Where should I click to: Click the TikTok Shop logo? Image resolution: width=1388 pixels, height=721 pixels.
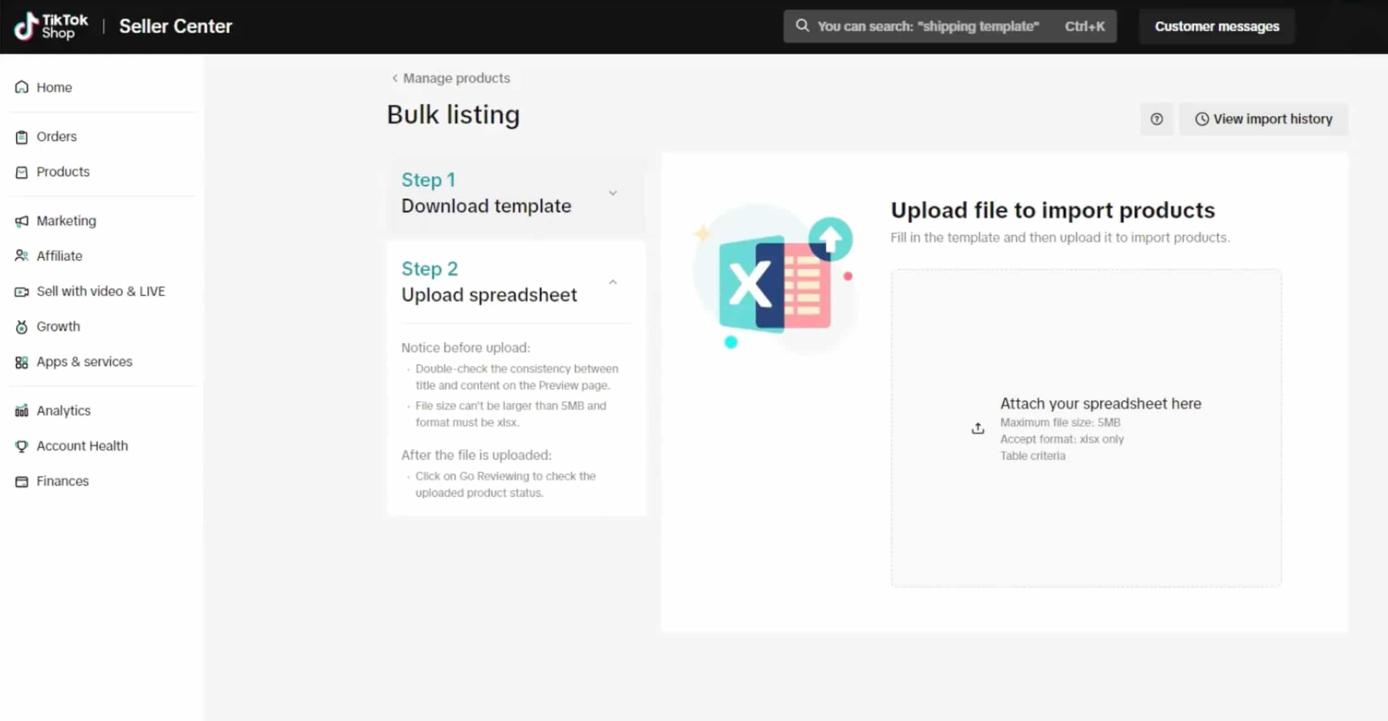51,26
